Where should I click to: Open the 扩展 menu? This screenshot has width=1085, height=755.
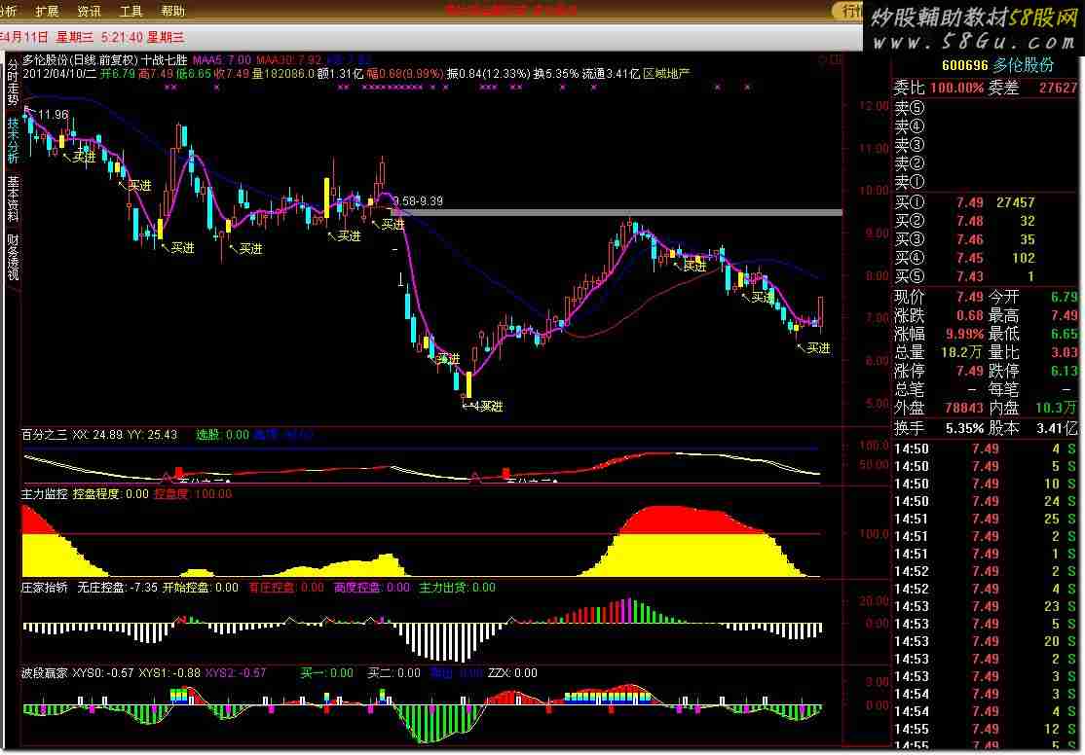coord(47,11)
